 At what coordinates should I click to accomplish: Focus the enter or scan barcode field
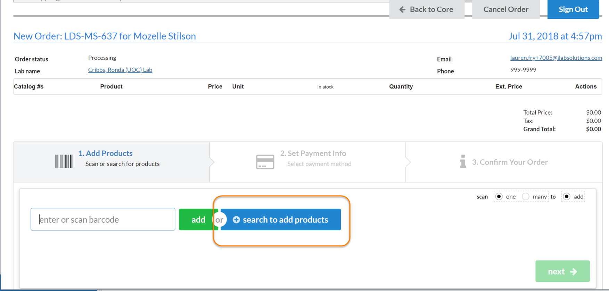[103, 219]
